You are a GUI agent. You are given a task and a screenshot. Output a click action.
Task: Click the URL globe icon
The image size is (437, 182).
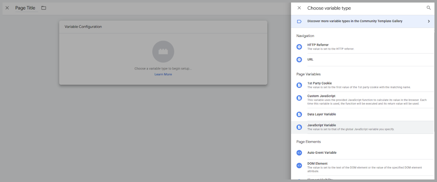(299, 60)
